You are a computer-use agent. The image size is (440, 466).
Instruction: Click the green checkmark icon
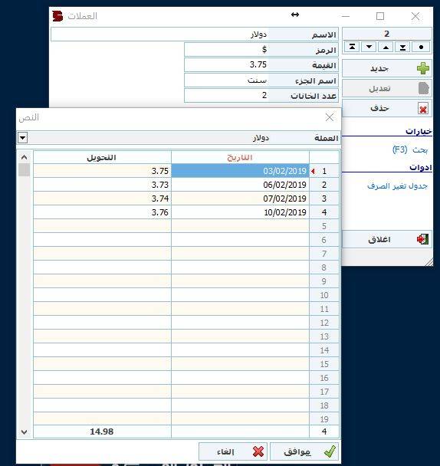(330, 451)
